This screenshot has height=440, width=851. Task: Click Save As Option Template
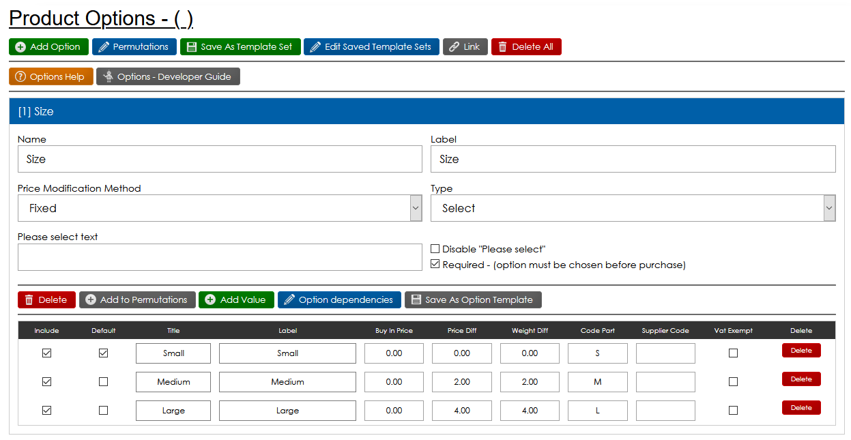click(472, 300)
